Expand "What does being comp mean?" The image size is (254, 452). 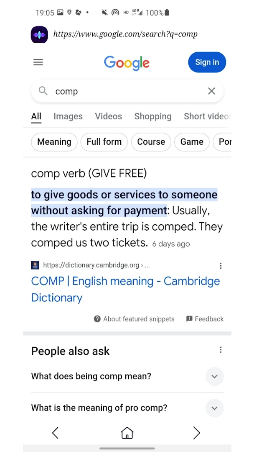[x=214, y=376]
